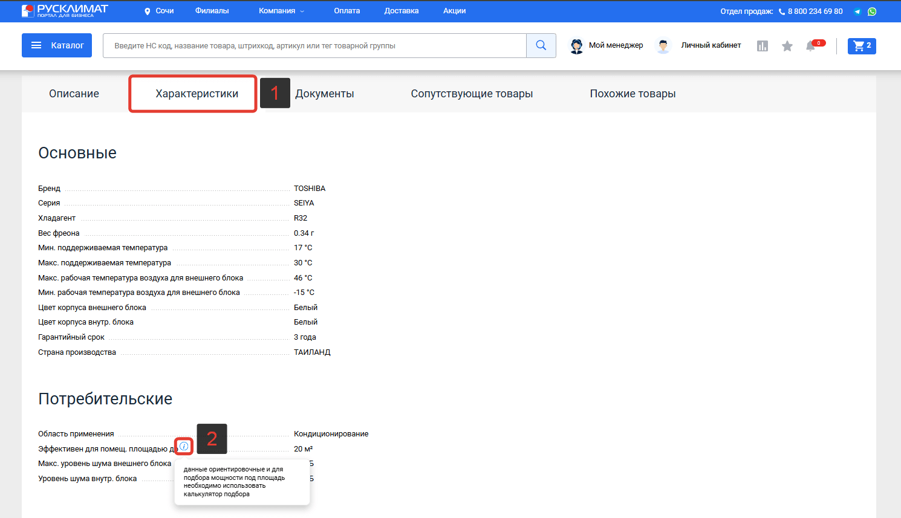The width and height of the screenshot is (901, 518).
Task: Open the Филиалы page
Action: (212, 11)
